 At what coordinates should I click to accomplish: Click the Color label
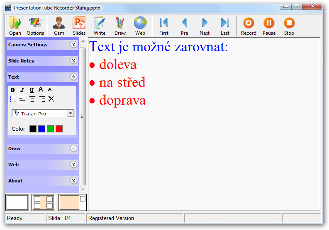coord(19,129)
